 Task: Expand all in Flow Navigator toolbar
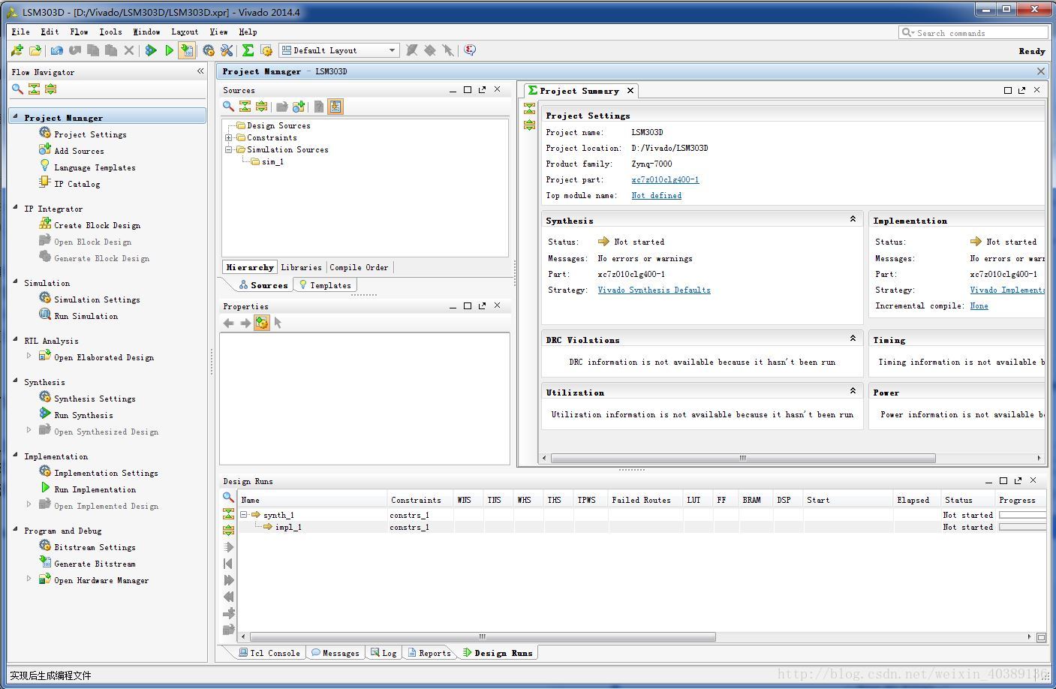tap(50, 89)
